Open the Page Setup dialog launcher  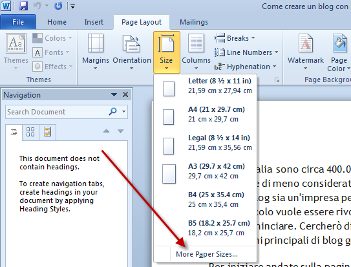click(277, 80)
